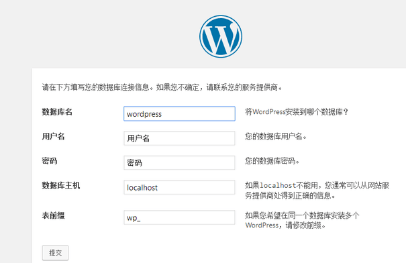Viewport: 406px width, 263px height.
Task: Click the localhost不能用 hint text
Action: click(x=317, y=191)
